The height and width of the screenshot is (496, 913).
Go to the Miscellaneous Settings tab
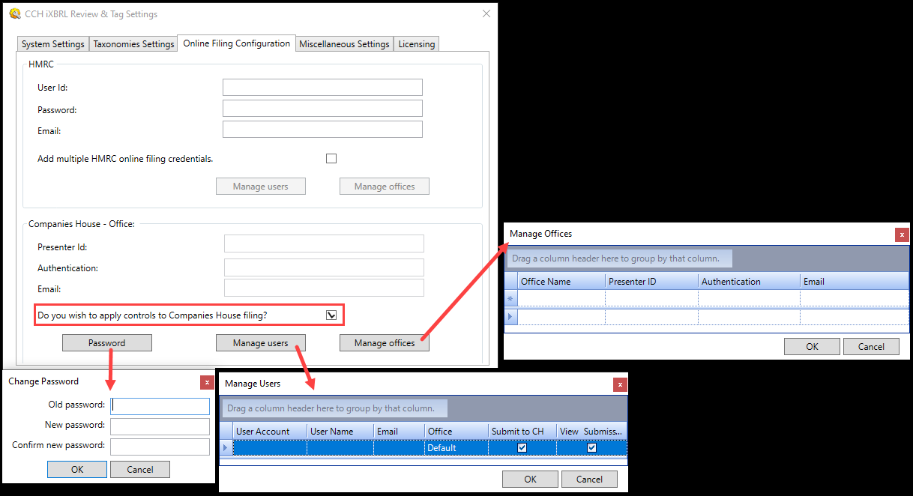(x=344, y=44)
